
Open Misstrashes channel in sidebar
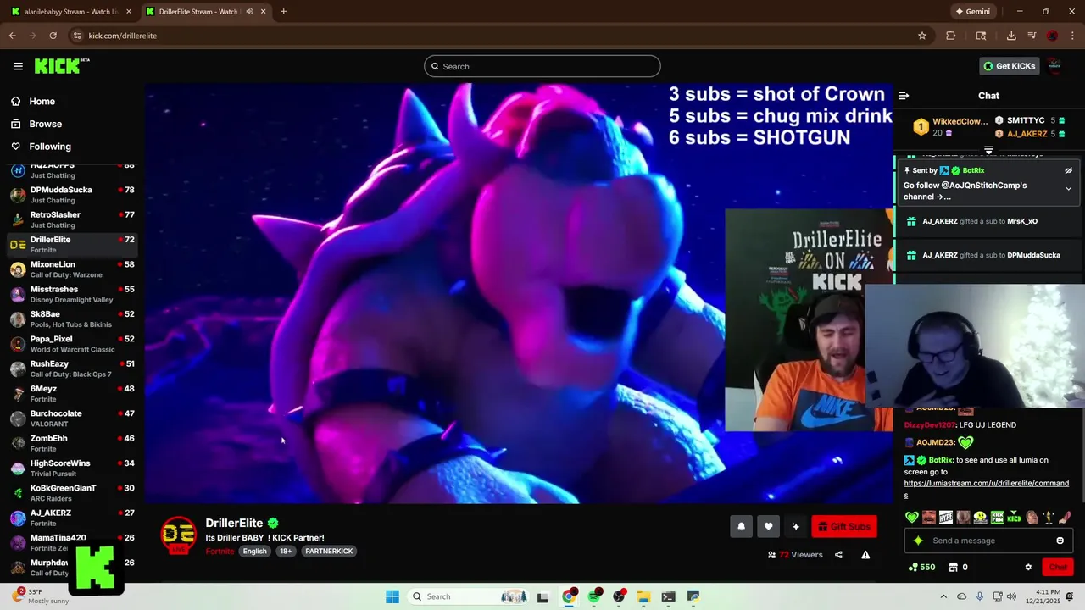pyautogui.click(x=72, y=294)
